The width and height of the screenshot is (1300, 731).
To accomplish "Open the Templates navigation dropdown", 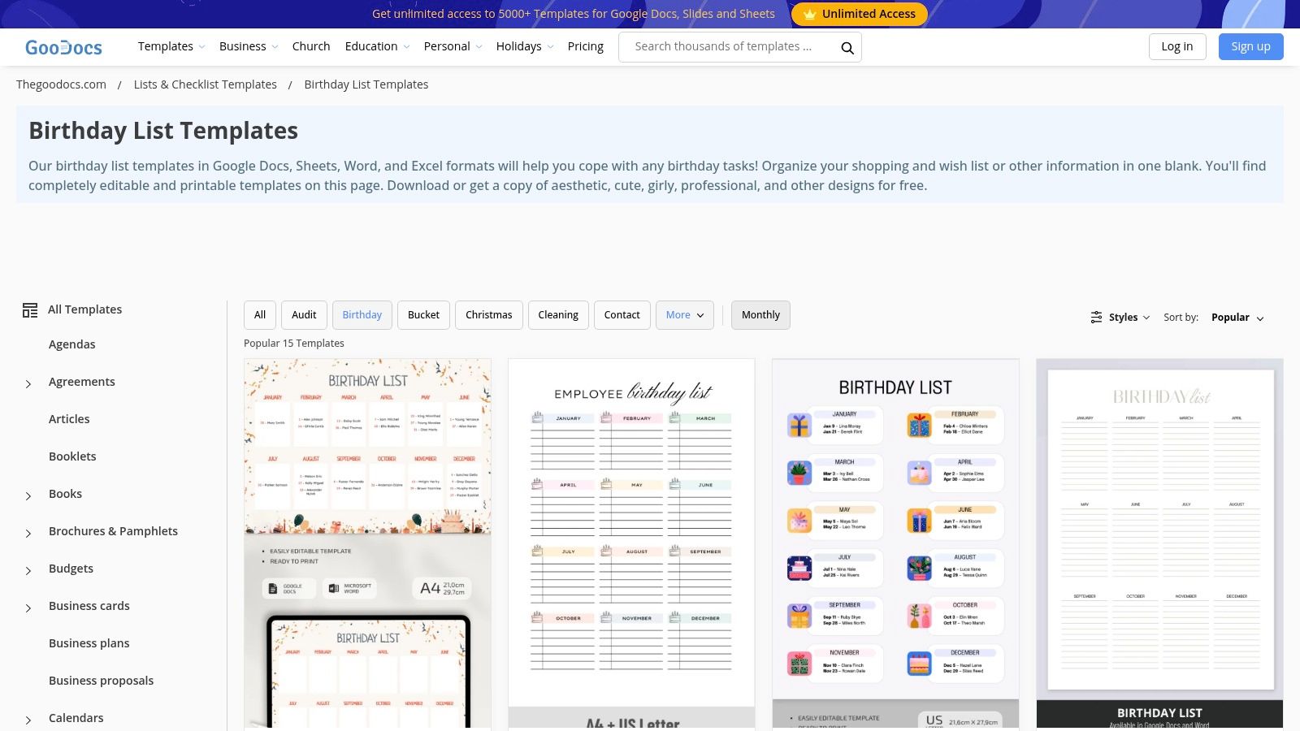I will pos(170,46).
